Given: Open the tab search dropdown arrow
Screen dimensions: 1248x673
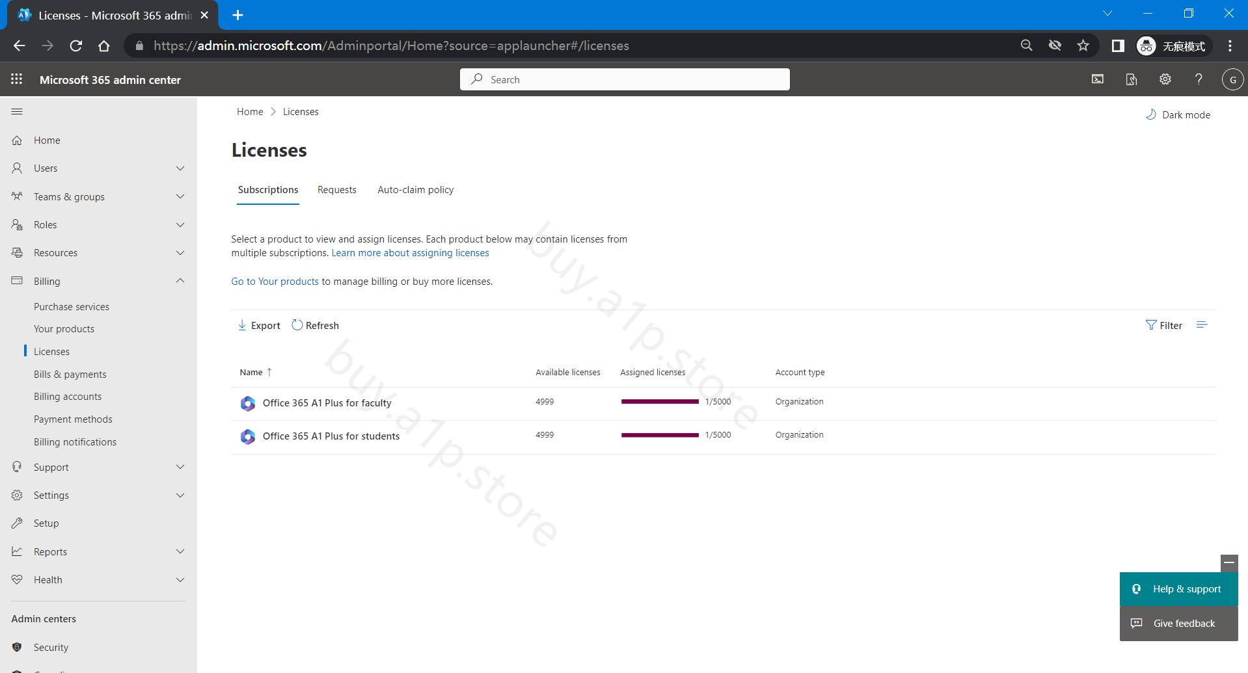Looking at the screenshot, I should [1107, 14].
